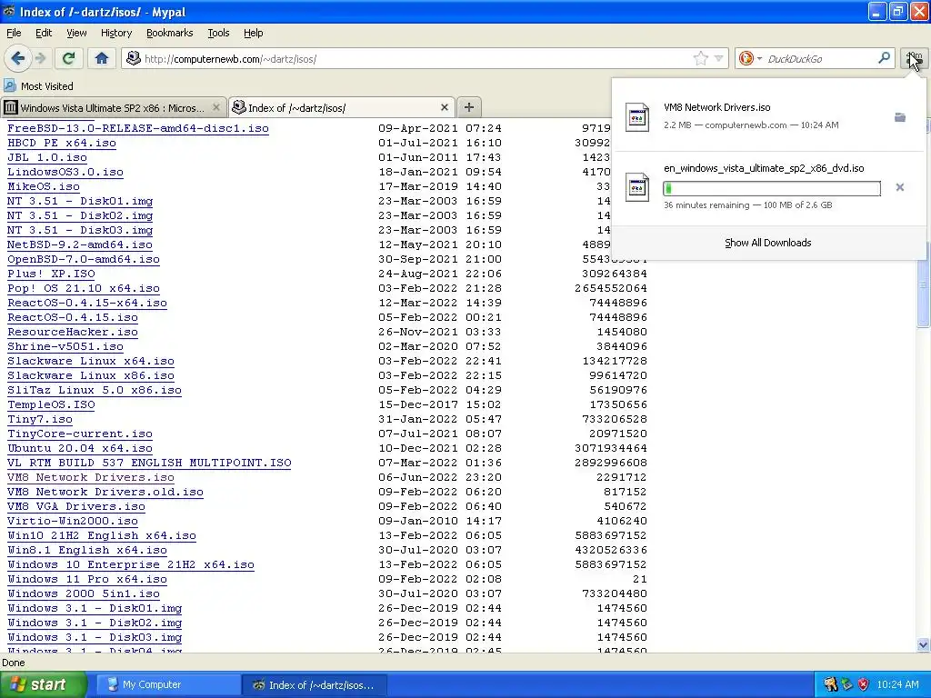The height and width of the screenshot is (698, 931).
Task: Click the scroll down arrow of the page scrollbar
Action: [x=923, y=644]
